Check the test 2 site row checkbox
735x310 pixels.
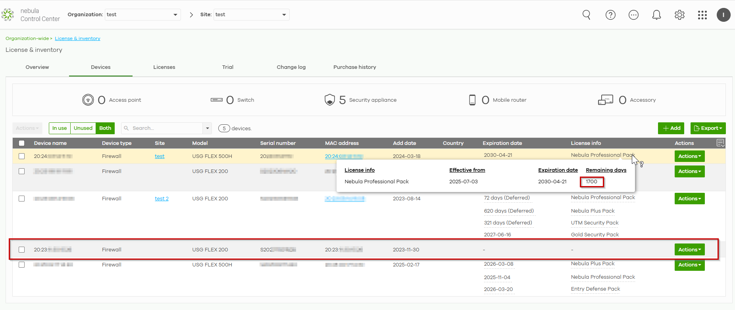[22, 199]
